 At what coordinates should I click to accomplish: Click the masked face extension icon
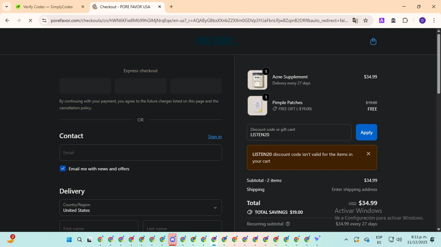pos(393,21)
